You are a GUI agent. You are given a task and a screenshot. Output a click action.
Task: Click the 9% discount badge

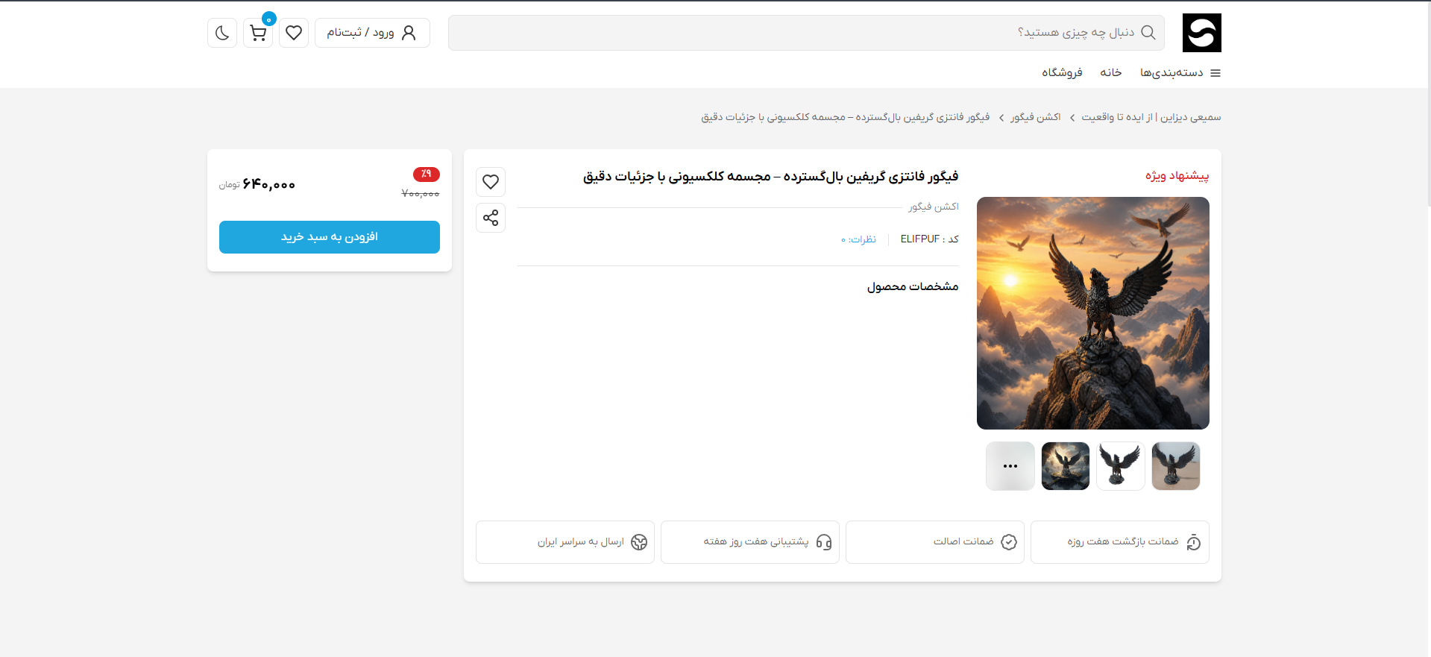pos(427,174)
